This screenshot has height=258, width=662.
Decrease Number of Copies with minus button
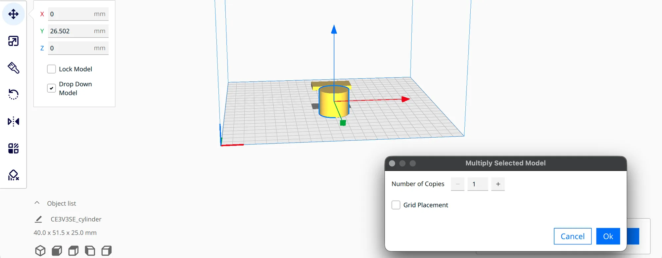click(x=458, y=184)
